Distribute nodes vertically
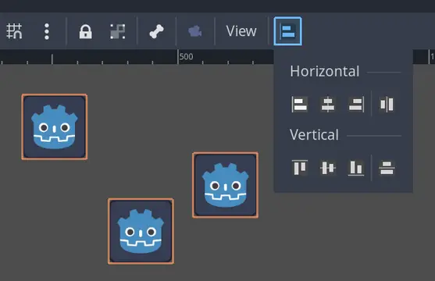The image size is (435, 281). (387, 168)
